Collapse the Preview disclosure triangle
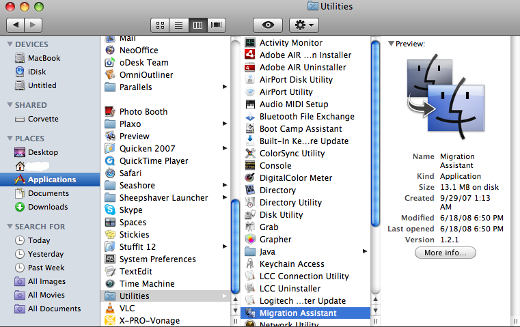This screenshot has height=327, width=520. [391, 44]
